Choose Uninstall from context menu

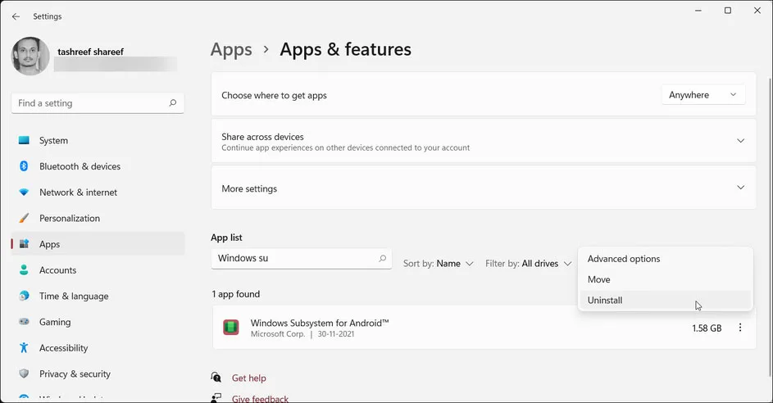click(666, 300)
